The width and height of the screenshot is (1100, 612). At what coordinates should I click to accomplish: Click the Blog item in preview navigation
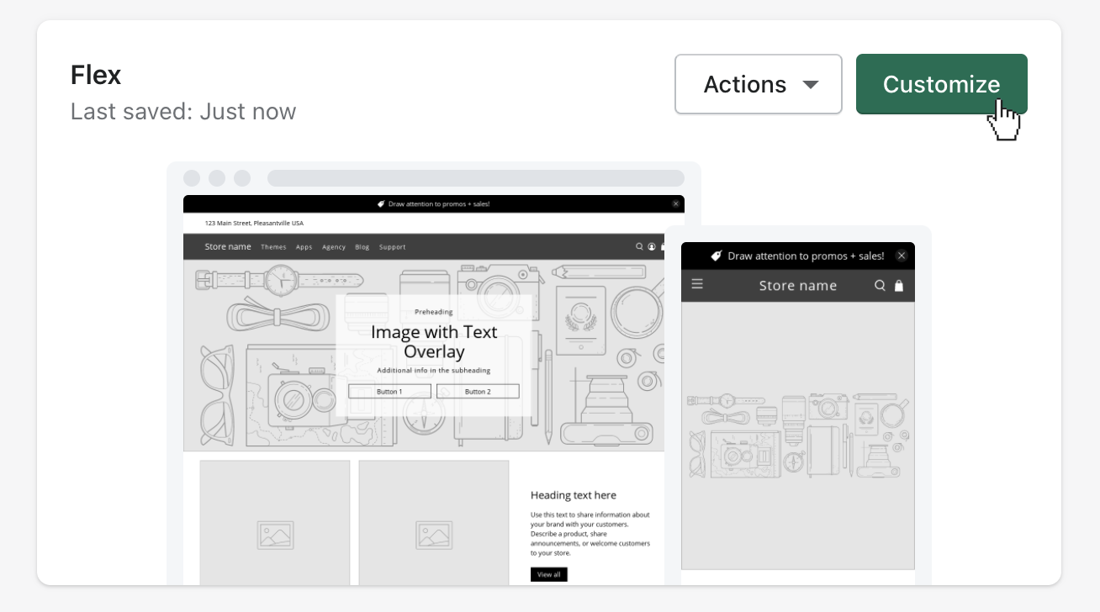point(362,247)
